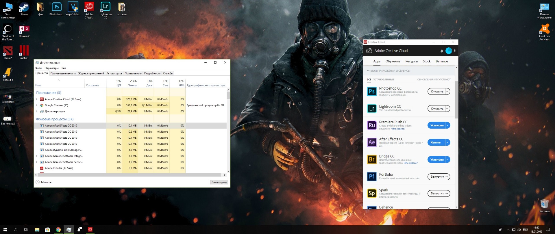Switch to the 'Производительность' tab

pyautogui.click(x=63, y=73)
